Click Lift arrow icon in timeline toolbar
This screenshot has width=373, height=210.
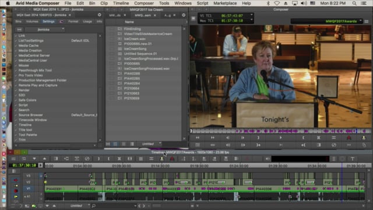pyautogui.click(x=44, y=159)
